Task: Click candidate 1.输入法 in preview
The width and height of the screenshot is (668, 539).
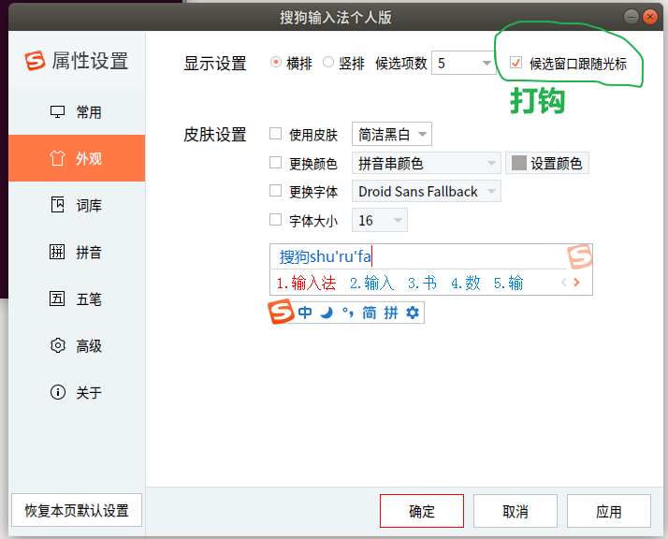Action: [306, 283]
